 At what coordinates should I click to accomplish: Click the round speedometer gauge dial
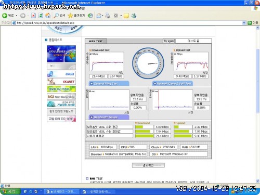[148, 63]
